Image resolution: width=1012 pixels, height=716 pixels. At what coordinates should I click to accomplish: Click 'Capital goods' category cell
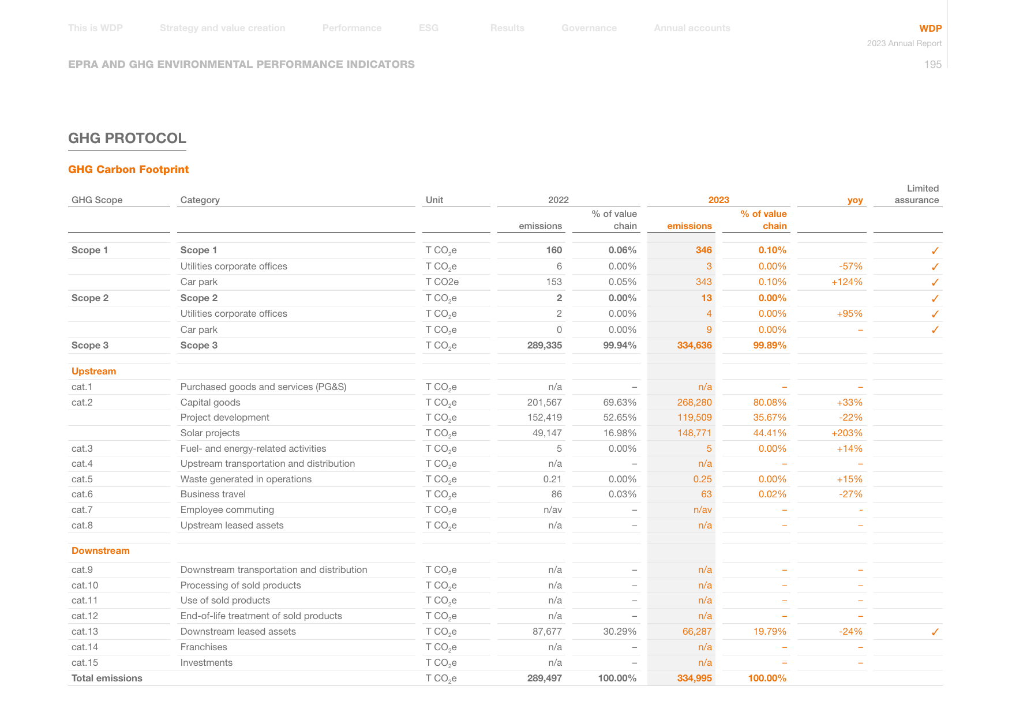coord(210,402)
